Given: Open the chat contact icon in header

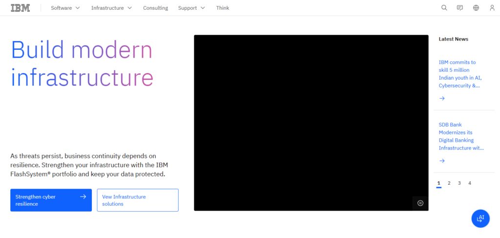Looking at the screenshot, I should pos(460,8).
